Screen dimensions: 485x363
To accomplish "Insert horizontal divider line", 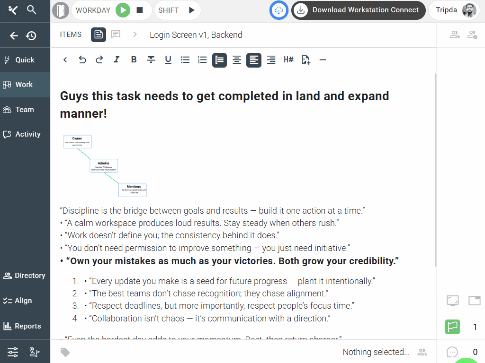I will click(323, 60).
